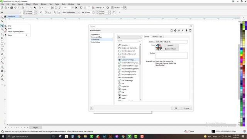
Task: Open the File category dropdown in Options
Action: coord(129,37)
